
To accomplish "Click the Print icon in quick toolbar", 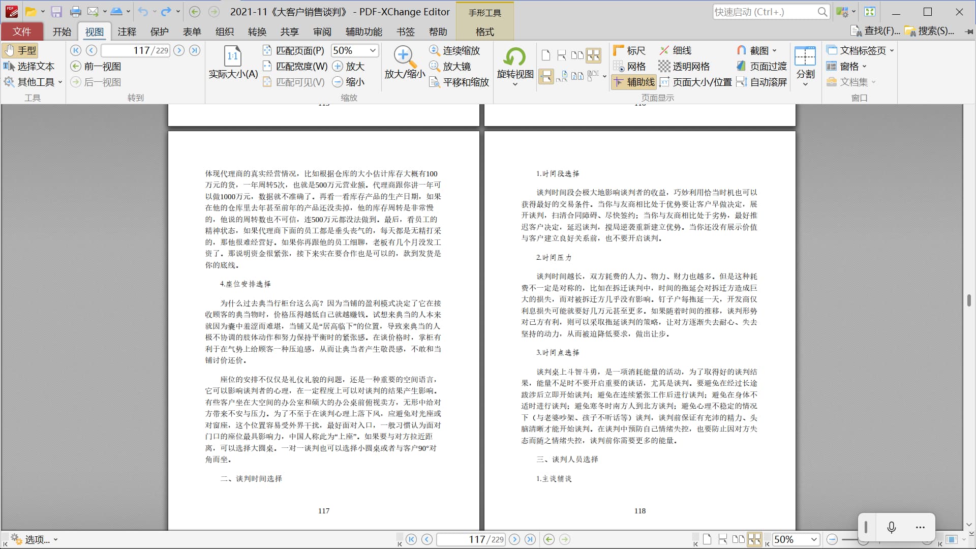I will [75, 12].
